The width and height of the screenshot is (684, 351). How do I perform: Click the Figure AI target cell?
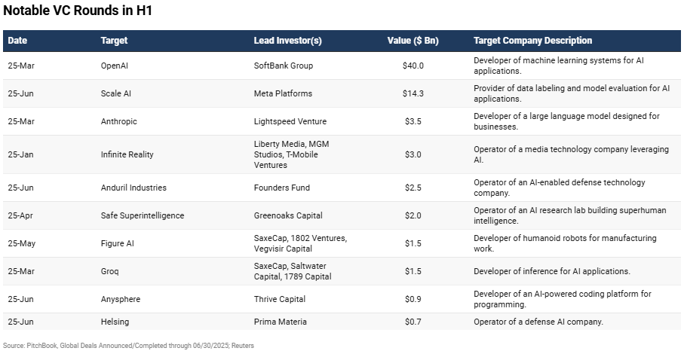click(116, 243)
